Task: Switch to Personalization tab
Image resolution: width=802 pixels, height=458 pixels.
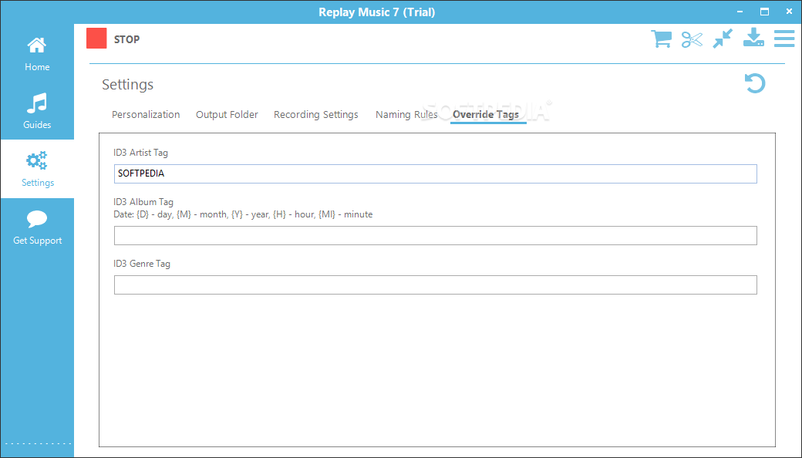Action: pos(146,114)
